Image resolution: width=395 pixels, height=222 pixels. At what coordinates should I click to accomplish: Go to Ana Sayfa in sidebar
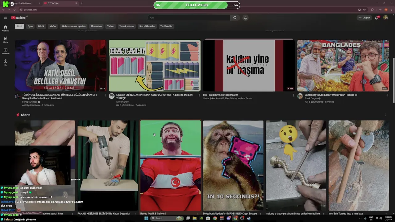(x=5, y=28)
